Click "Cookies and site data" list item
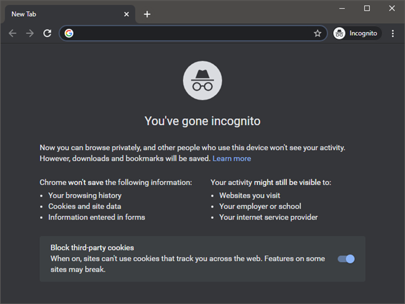Viewport: 405px width, 304px height. pos(85,206)
